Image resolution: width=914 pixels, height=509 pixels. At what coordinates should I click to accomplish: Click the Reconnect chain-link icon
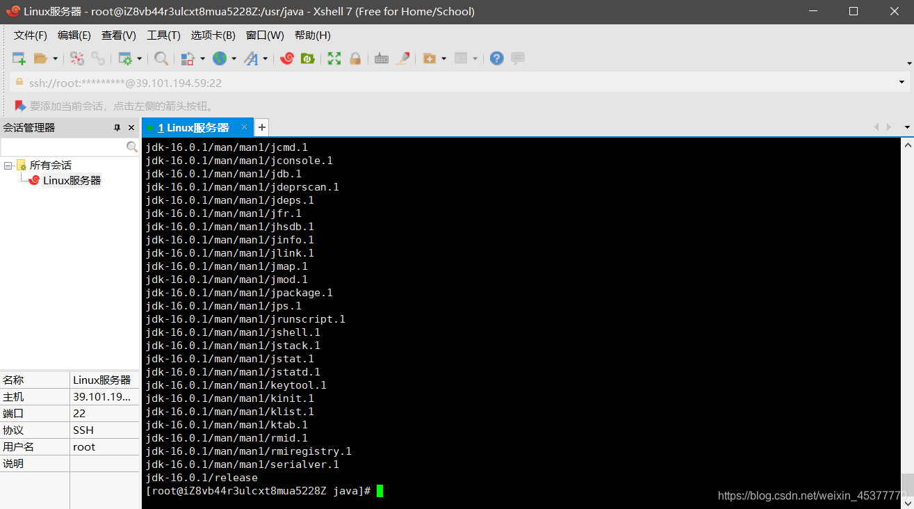pos(98,58)
